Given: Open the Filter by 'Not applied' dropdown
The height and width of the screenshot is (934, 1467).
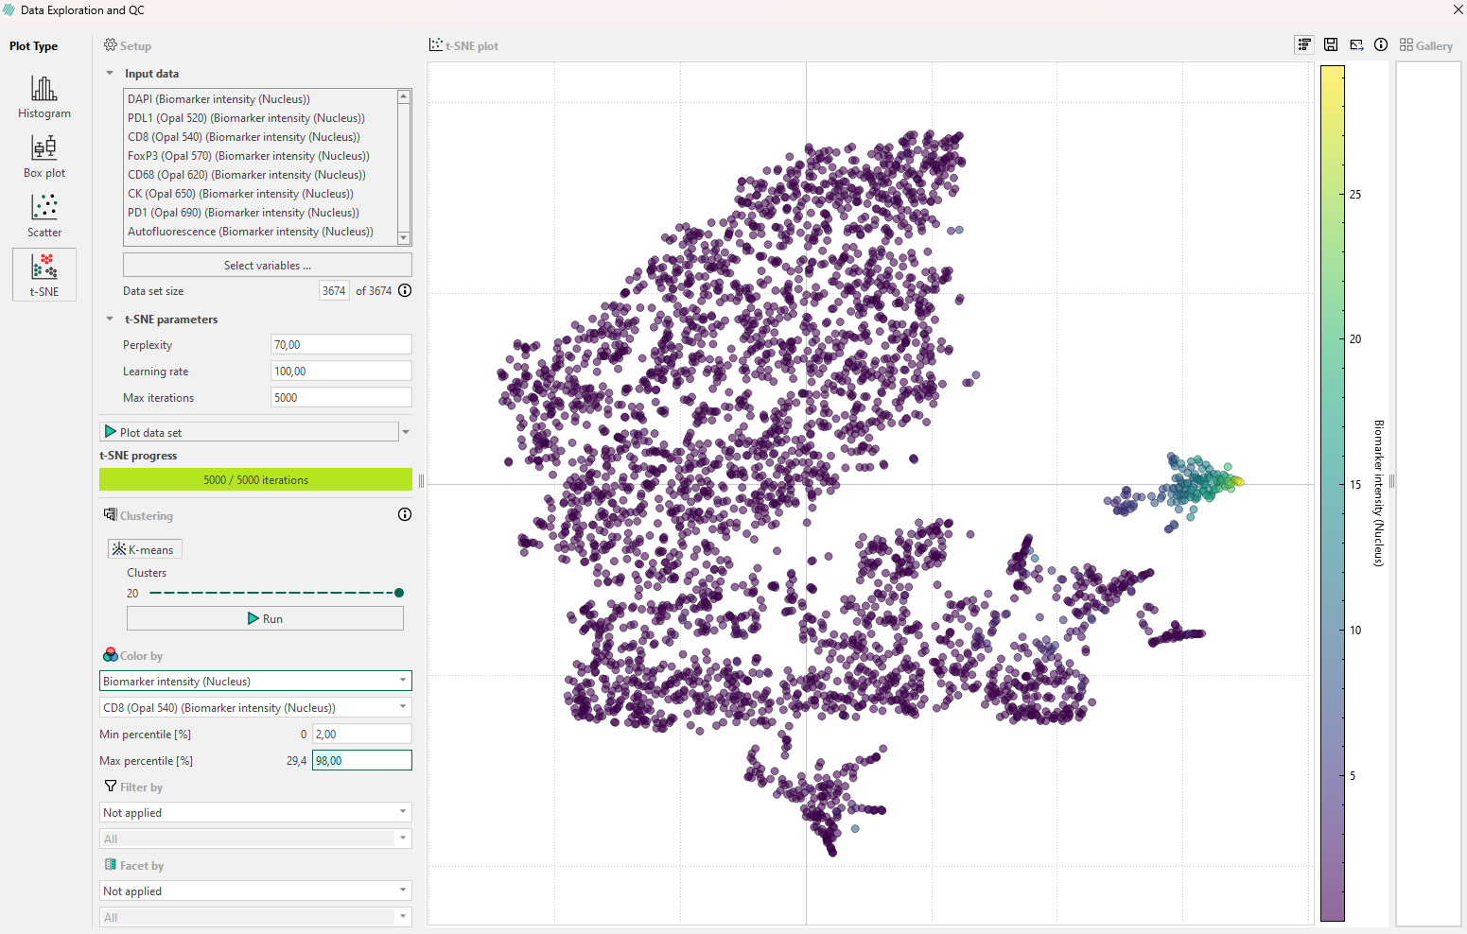Looking at the screenshot, I should tap(255, 812).
